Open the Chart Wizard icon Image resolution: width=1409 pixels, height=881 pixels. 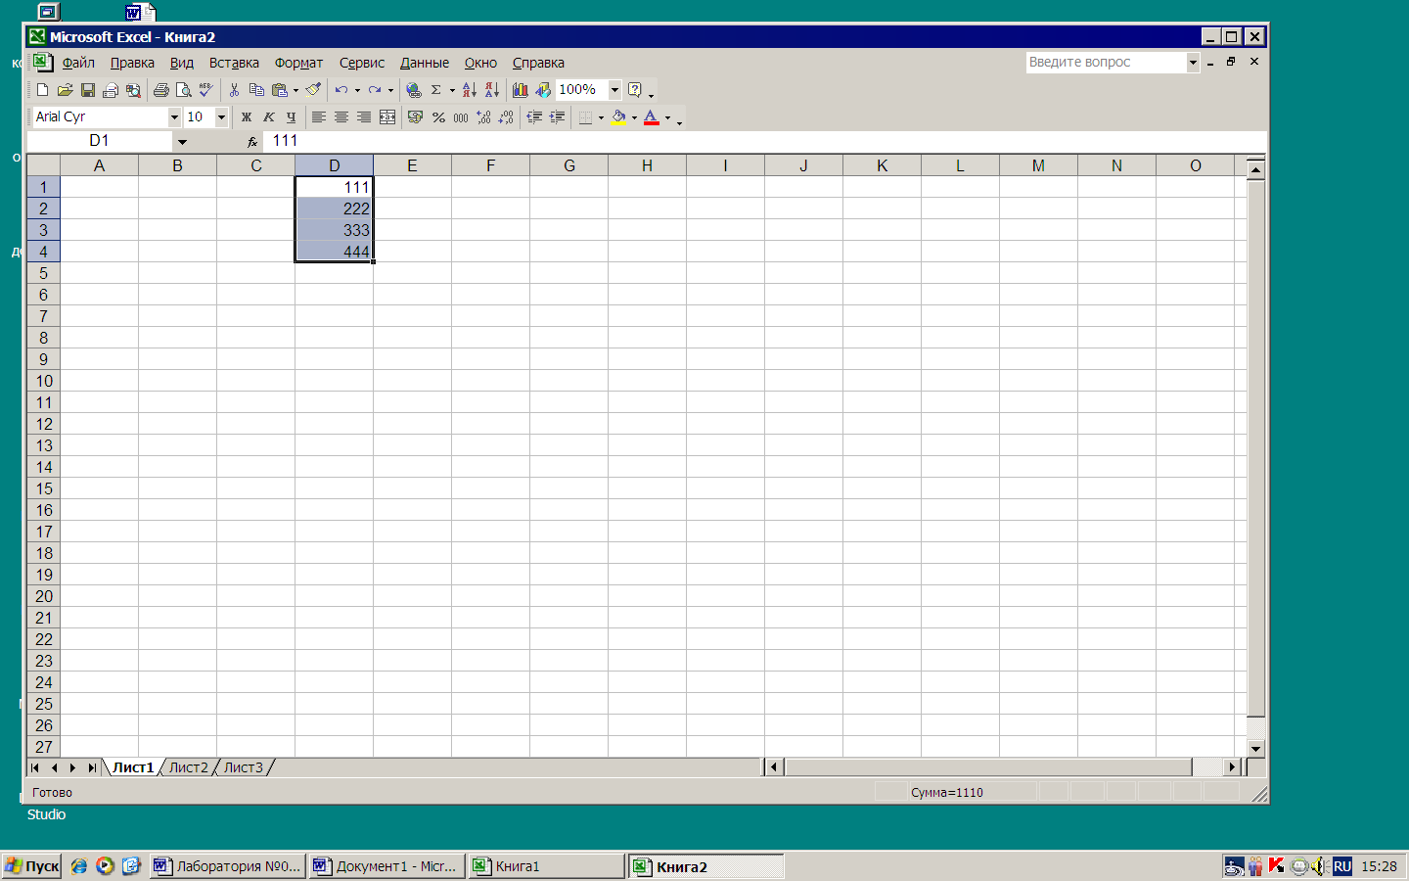pos(521,90)
